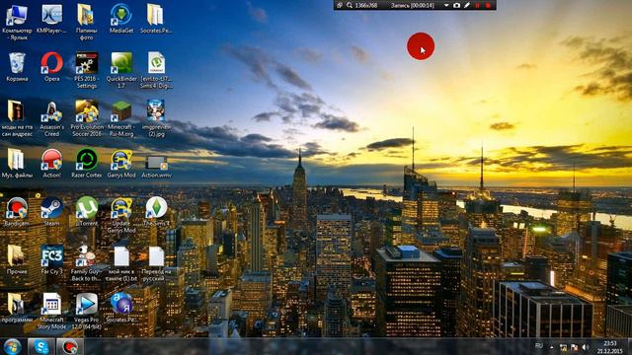The height and width of the screenshot is (355, 632).
Task: Launch Update Garrys Mod shortcut
Action: click(121, 208)
